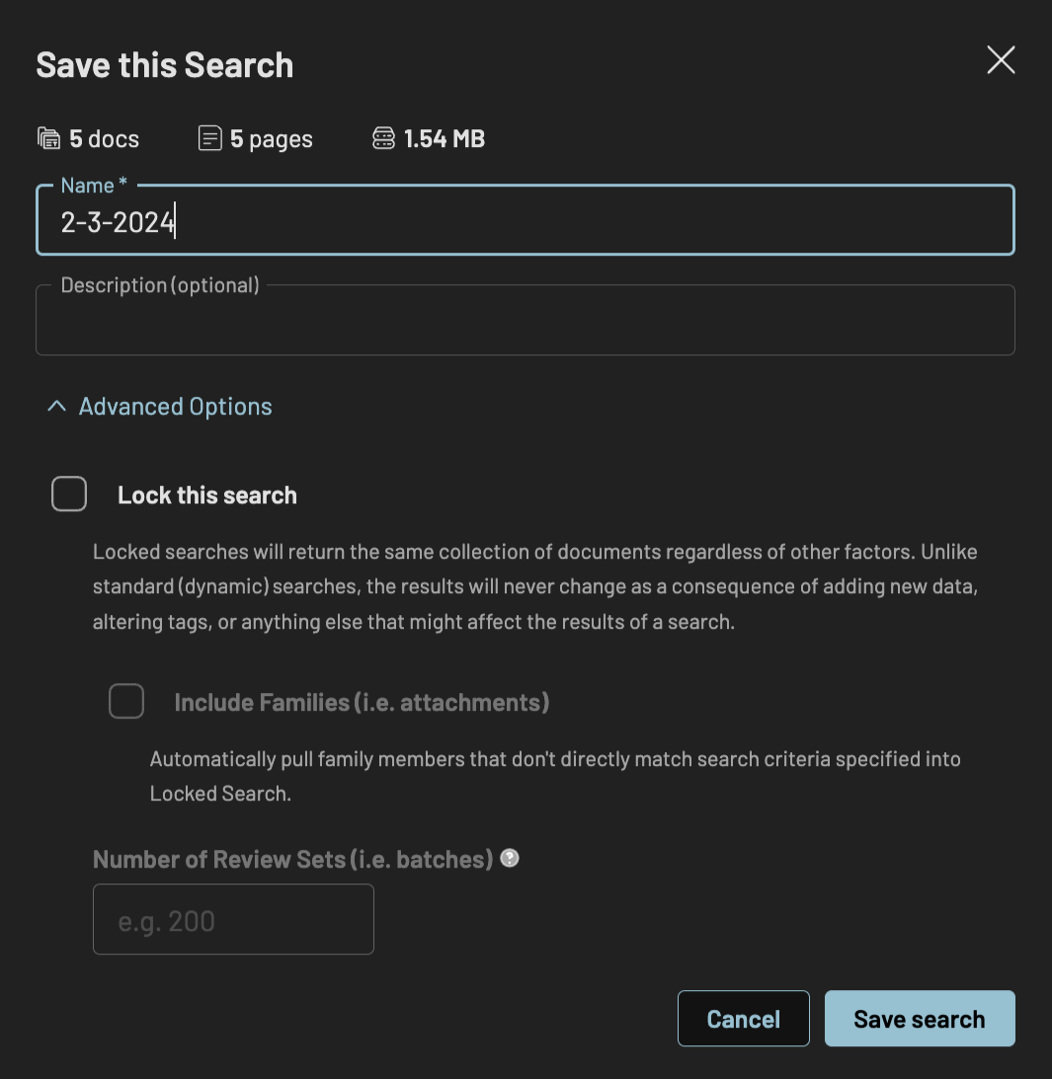Click the 5 docs count text

[104, 139]
